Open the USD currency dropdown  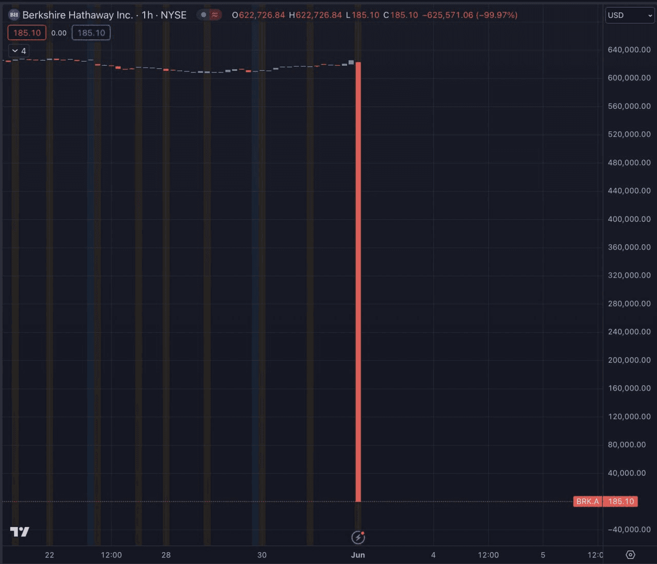630,15
